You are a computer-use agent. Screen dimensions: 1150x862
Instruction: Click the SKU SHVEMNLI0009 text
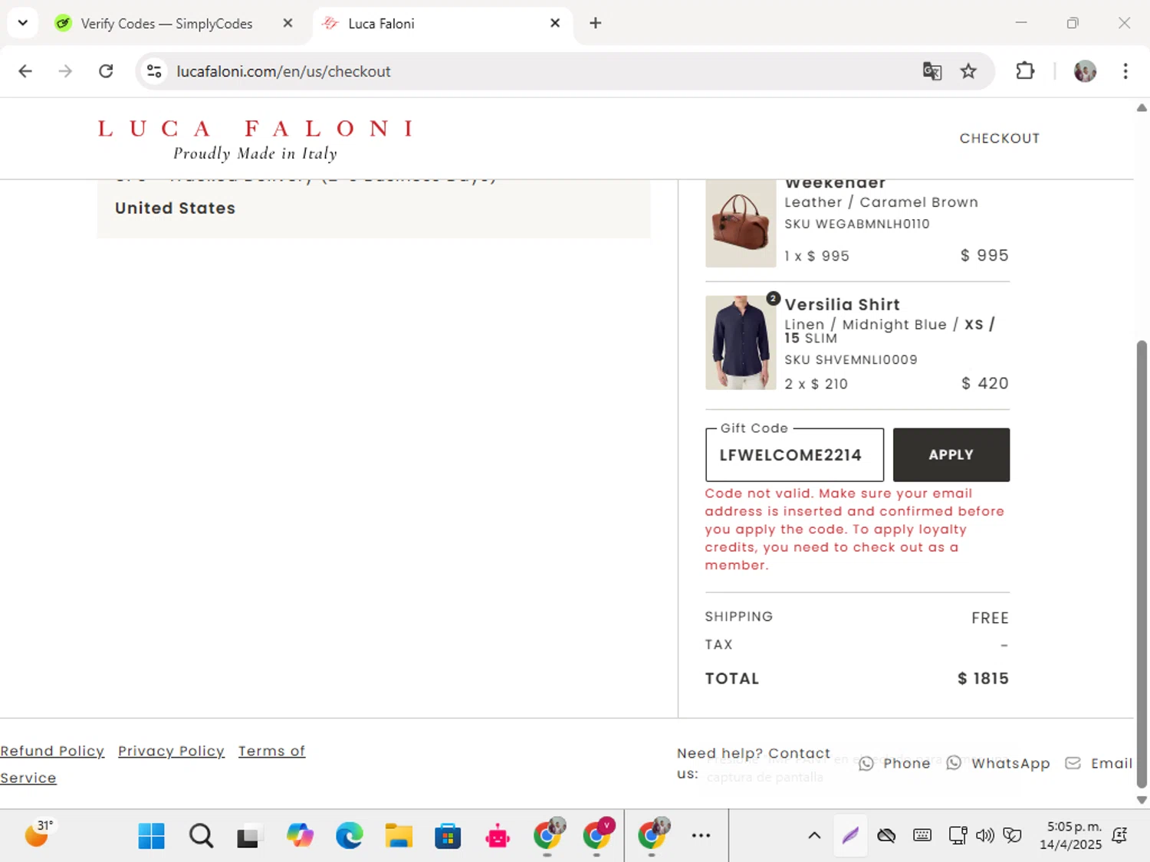850,359
